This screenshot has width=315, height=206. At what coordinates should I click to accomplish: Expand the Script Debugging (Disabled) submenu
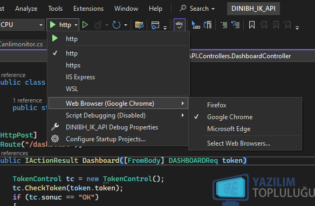[119, 115]
